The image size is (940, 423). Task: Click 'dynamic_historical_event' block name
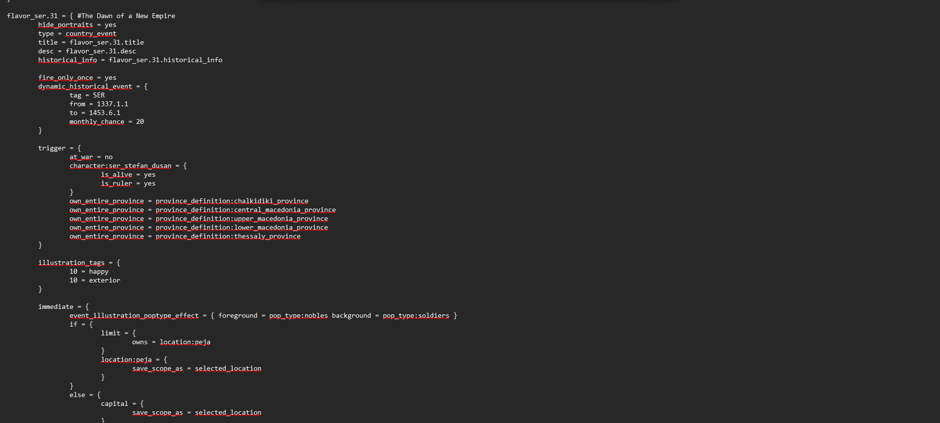tap(85, 87)
